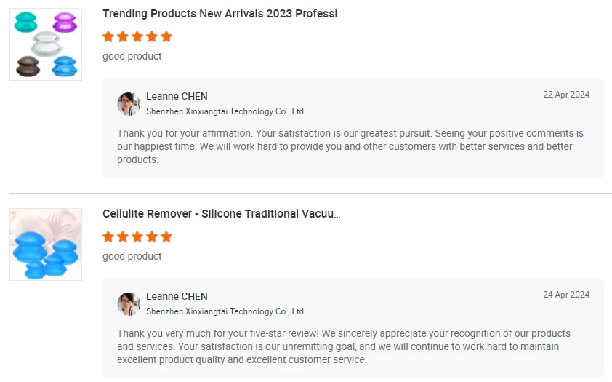Click the third star of the Cellulite Remover rating
The width and height of the screenshot is (612, 382).
(x=137, y=236)
